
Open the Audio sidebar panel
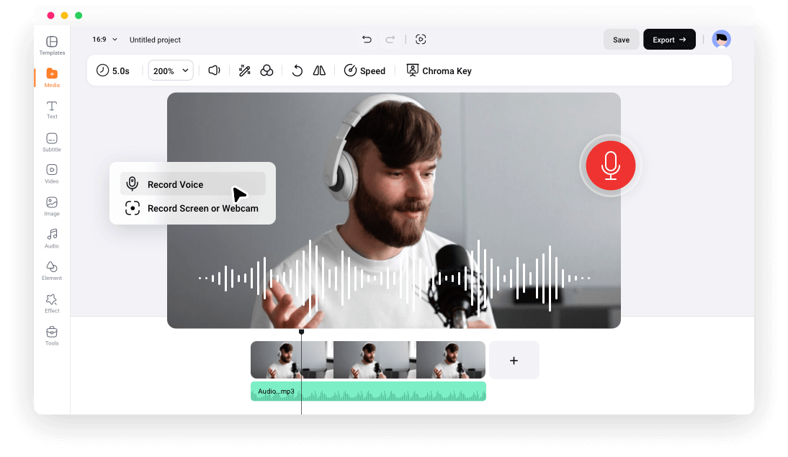click(x=52, y=239)
